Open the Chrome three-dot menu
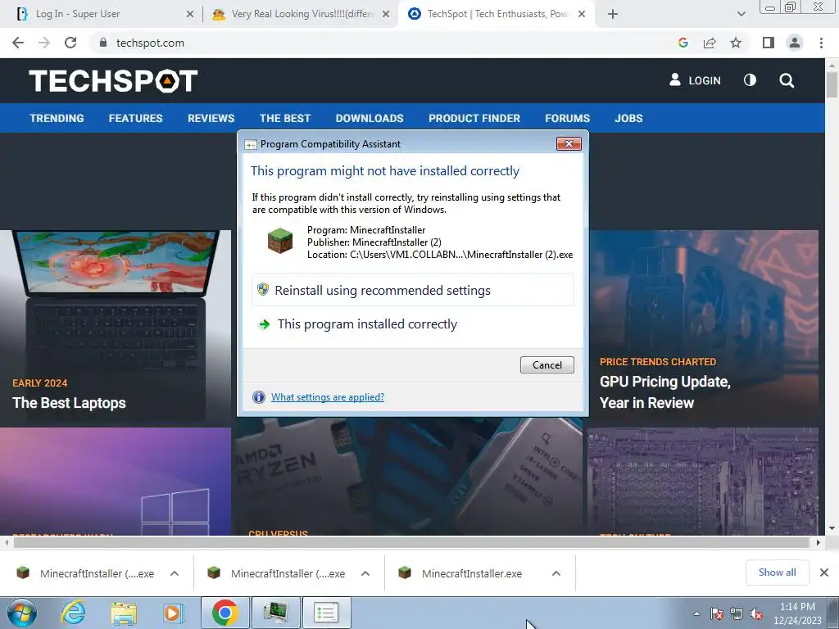839x629 pixels. pos(821,43)
